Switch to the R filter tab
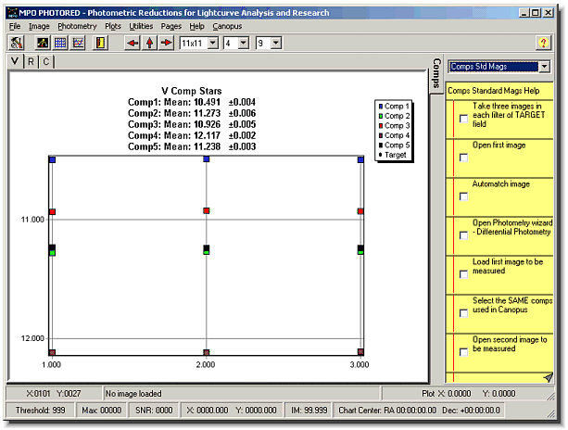The width and height of the screenshot is (568, 430). (x=32, y=61)
